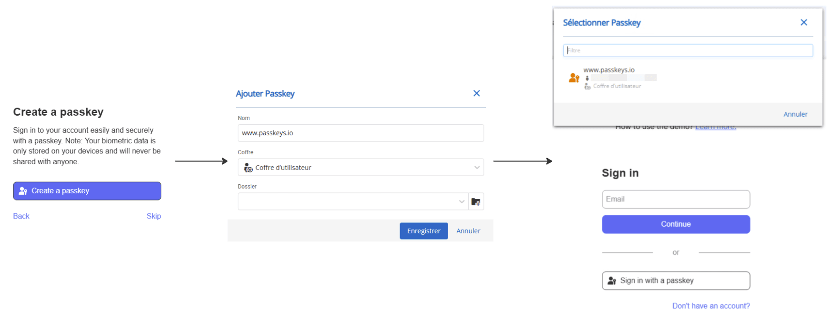The width and height of the screenshot is (833, 320).
Task: Click the passkey icon on Create a passkey button
Action: coord(23,191)
